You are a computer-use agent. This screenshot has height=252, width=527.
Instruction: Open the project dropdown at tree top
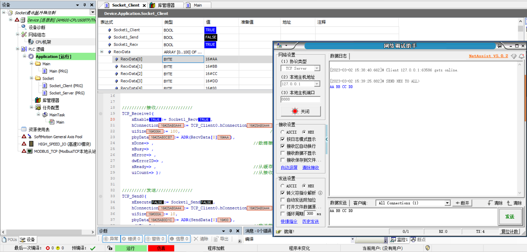(x=93, y=12)
